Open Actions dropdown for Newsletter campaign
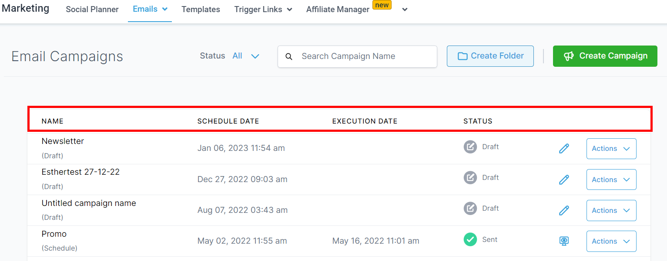Viewport: 667px width, 261px height. coord(611,149)
